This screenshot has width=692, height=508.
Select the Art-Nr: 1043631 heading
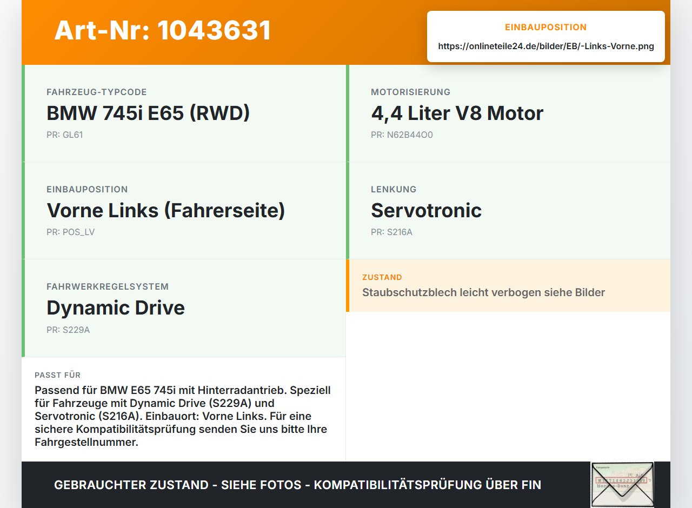pyautogui.click(x=163, y=30)
